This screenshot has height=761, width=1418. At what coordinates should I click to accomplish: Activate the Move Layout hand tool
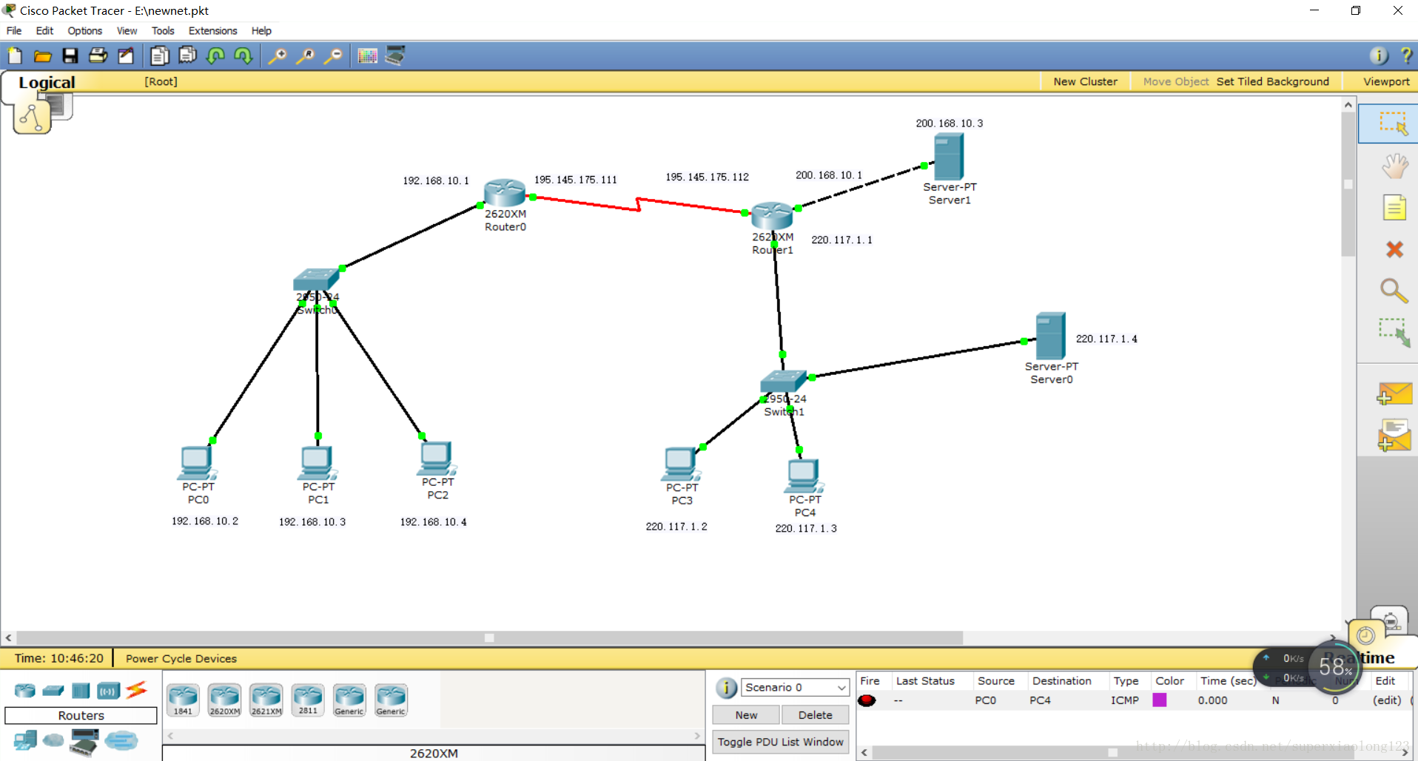1394,166
